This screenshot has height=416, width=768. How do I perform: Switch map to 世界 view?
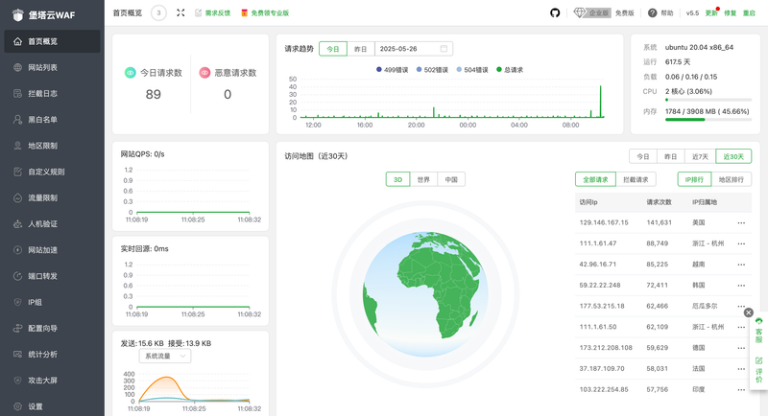[423, 180]
